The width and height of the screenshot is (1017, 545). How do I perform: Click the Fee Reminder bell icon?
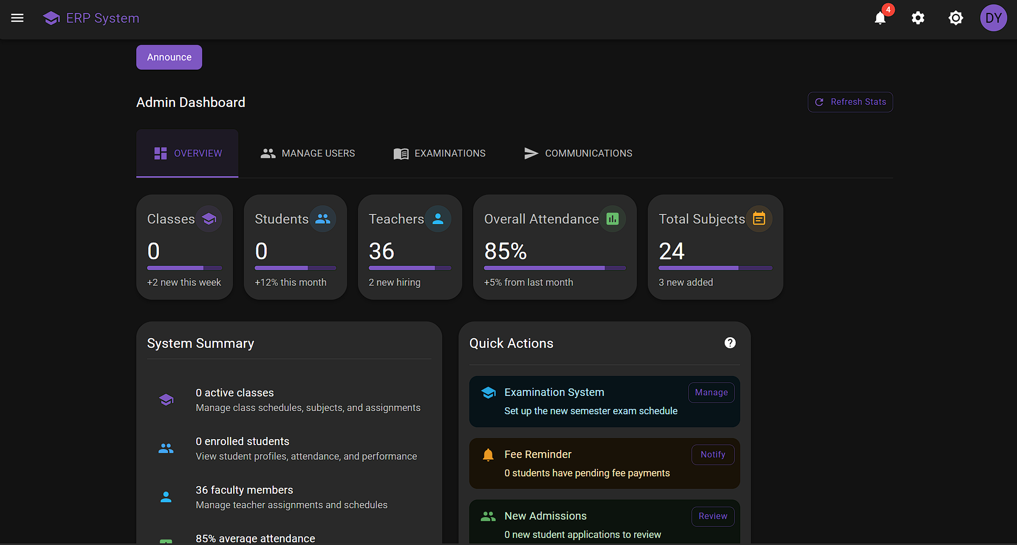point(488,455)
